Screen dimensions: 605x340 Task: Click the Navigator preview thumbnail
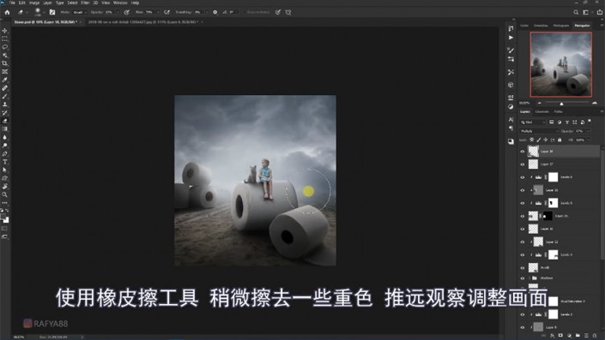tap(561, 64)
